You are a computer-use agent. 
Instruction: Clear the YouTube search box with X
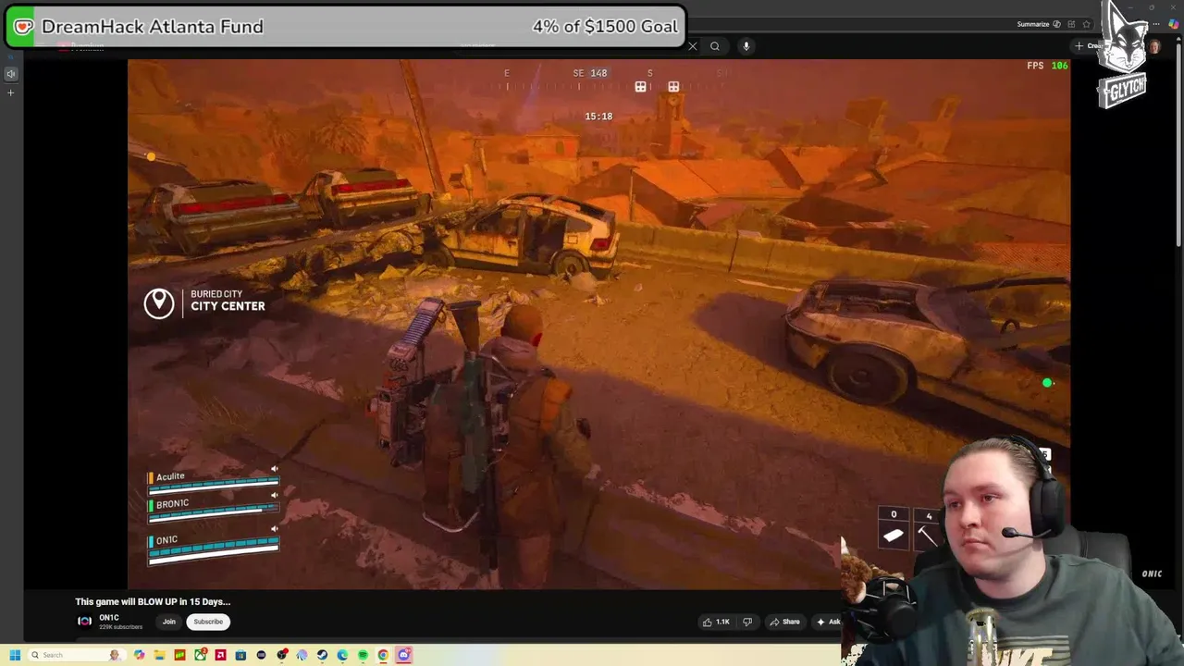(x=692, y=46)
